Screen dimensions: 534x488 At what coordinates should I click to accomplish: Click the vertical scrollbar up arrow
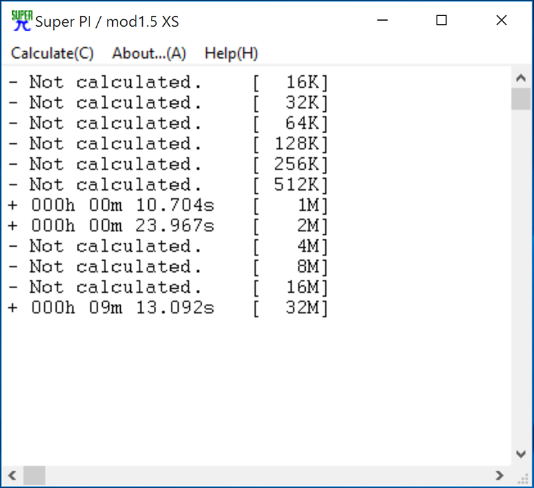[x=521, y=78]
